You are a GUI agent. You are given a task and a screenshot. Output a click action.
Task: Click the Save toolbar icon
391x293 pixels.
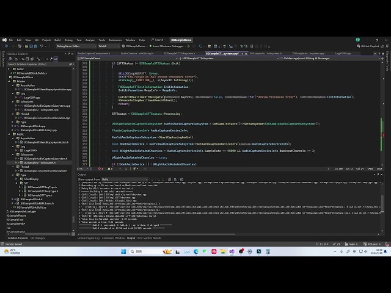click(31, 46)
